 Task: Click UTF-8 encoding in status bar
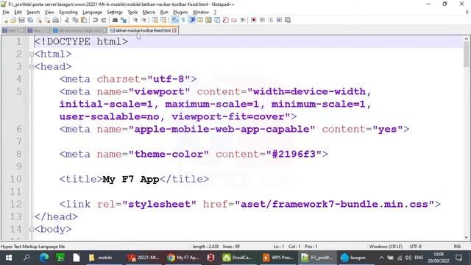[x=415, y=247]
